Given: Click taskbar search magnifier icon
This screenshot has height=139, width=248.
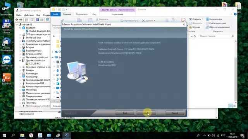Looking at the screenshot, I should tap(13, 136).
